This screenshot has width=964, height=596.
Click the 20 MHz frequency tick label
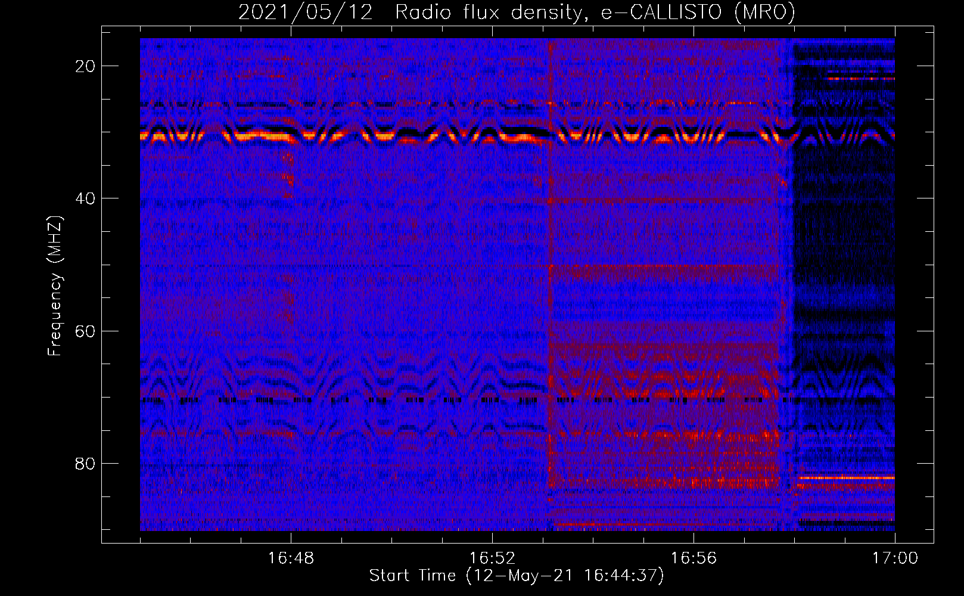tap(85, 66)
